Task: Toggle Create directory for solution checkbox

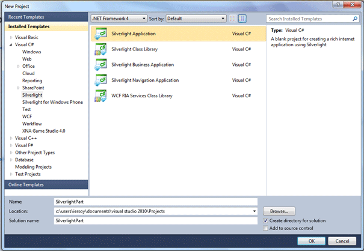Action: pyautogui.click(x=265, y=220)
